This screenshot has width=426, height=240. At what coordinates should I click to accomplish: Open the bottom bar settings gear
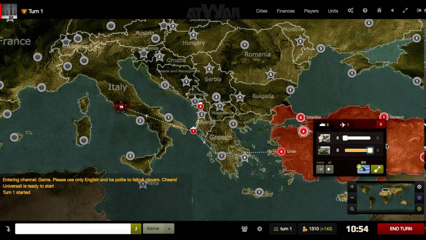click(x=260, y=229)
